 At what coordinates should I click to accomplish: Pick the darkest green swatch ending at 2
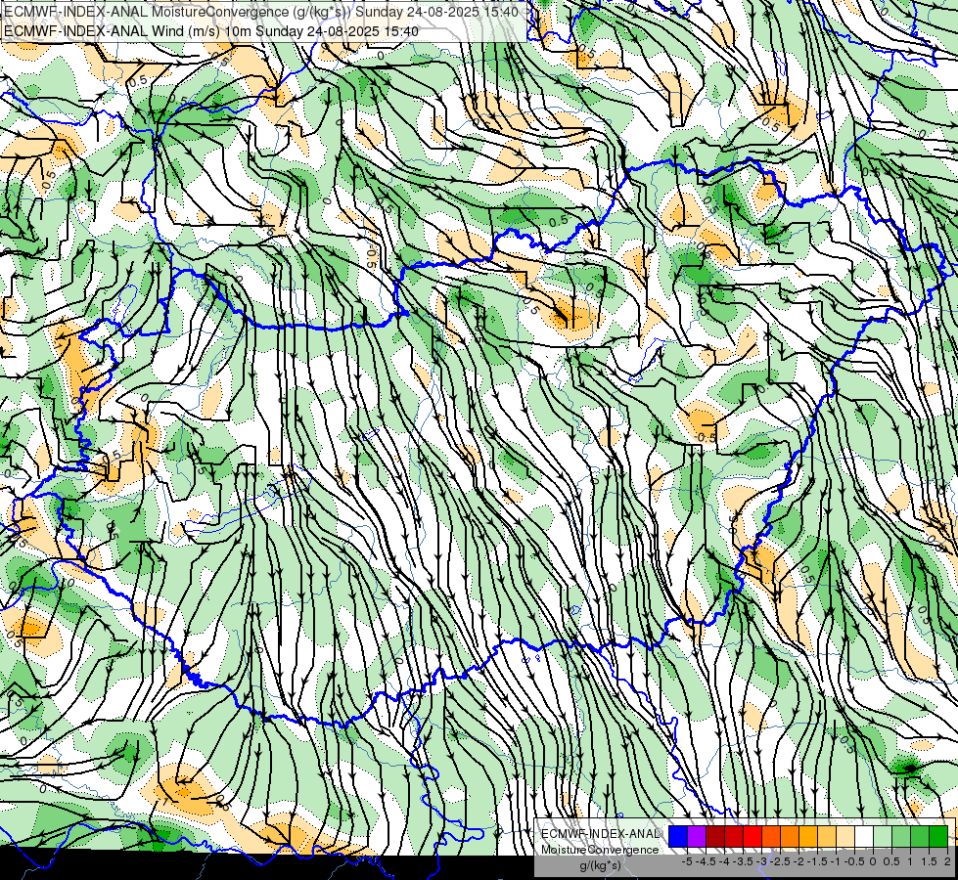pos(938,837)
